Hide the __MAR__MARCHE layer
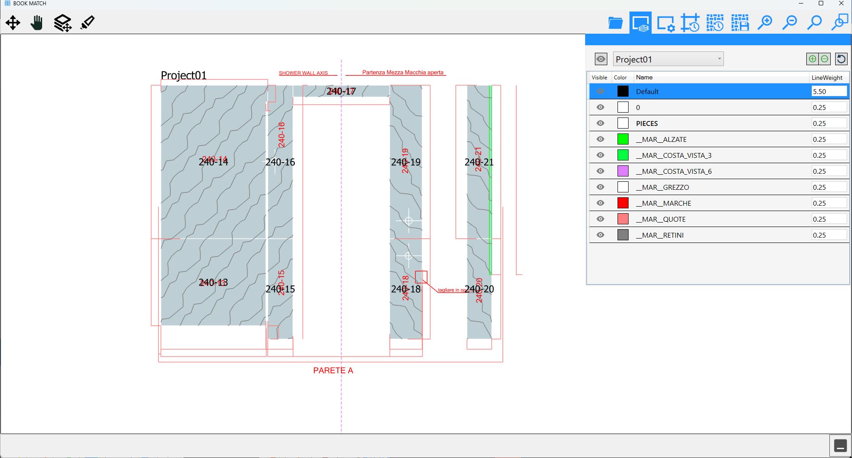 coord(600,203)
